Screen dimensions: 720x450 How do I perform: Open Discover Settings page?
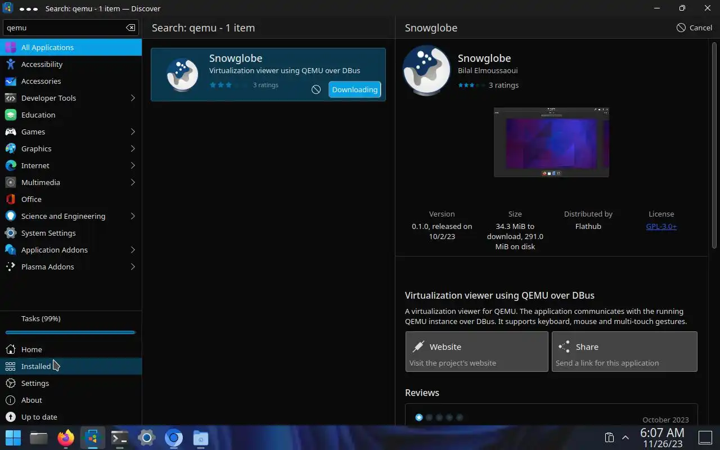[x=71, y=383]
